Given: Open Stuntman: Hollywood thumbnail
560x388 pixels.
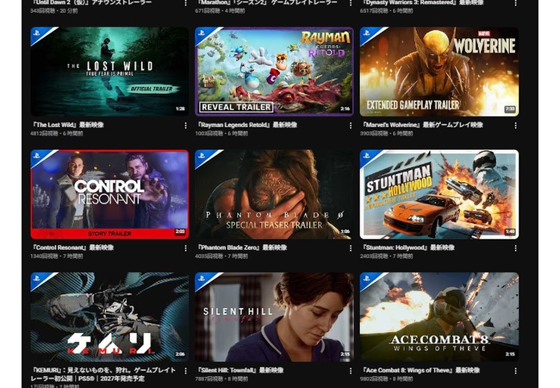Looking at the screenshot, I should 439,194.
